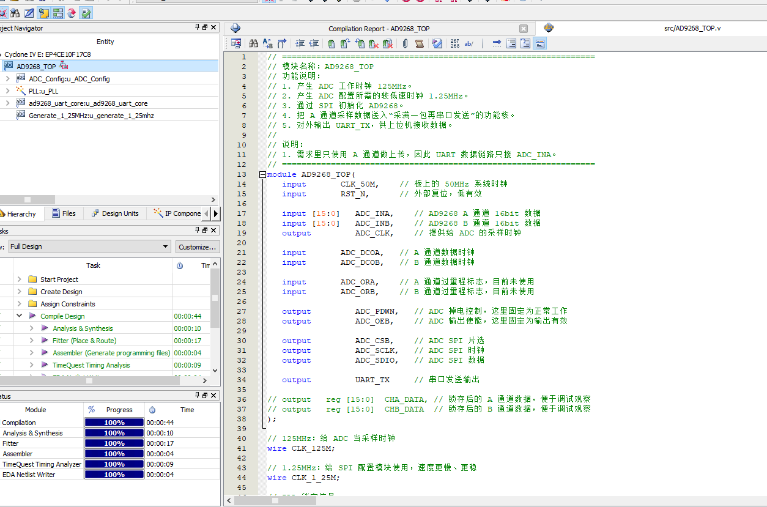Click the red-blue circular arrows icon
This screenshot has width=767, height=507.
[x=72, y=12]
